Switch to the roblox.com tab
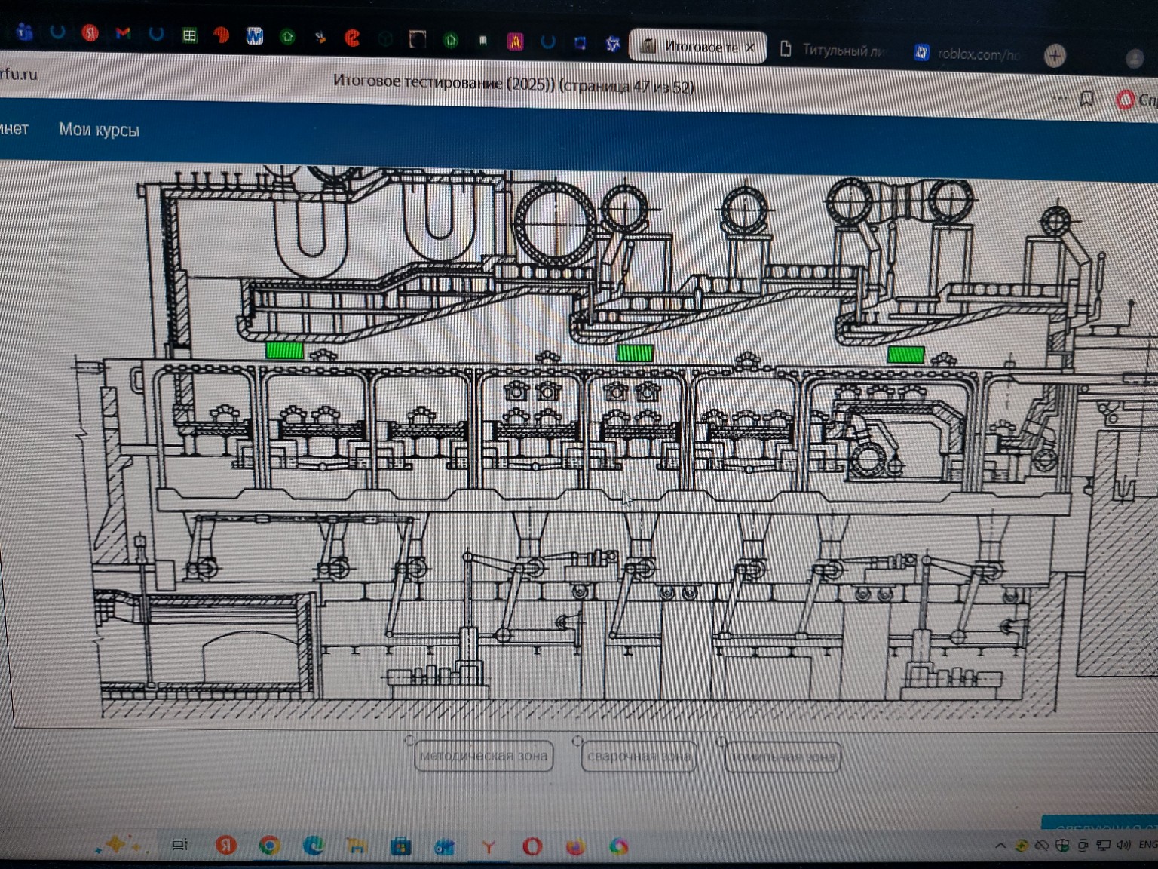The image size is (1158, 869). click(969, 54)
